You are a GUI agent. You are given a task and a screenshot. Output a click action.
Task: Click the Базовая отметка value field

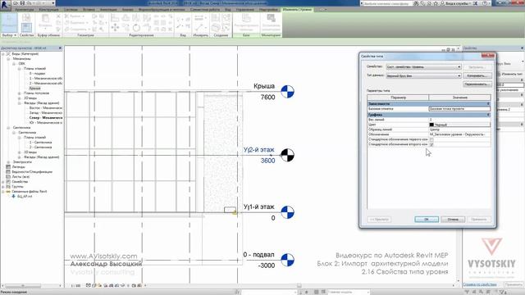[459, 109]
